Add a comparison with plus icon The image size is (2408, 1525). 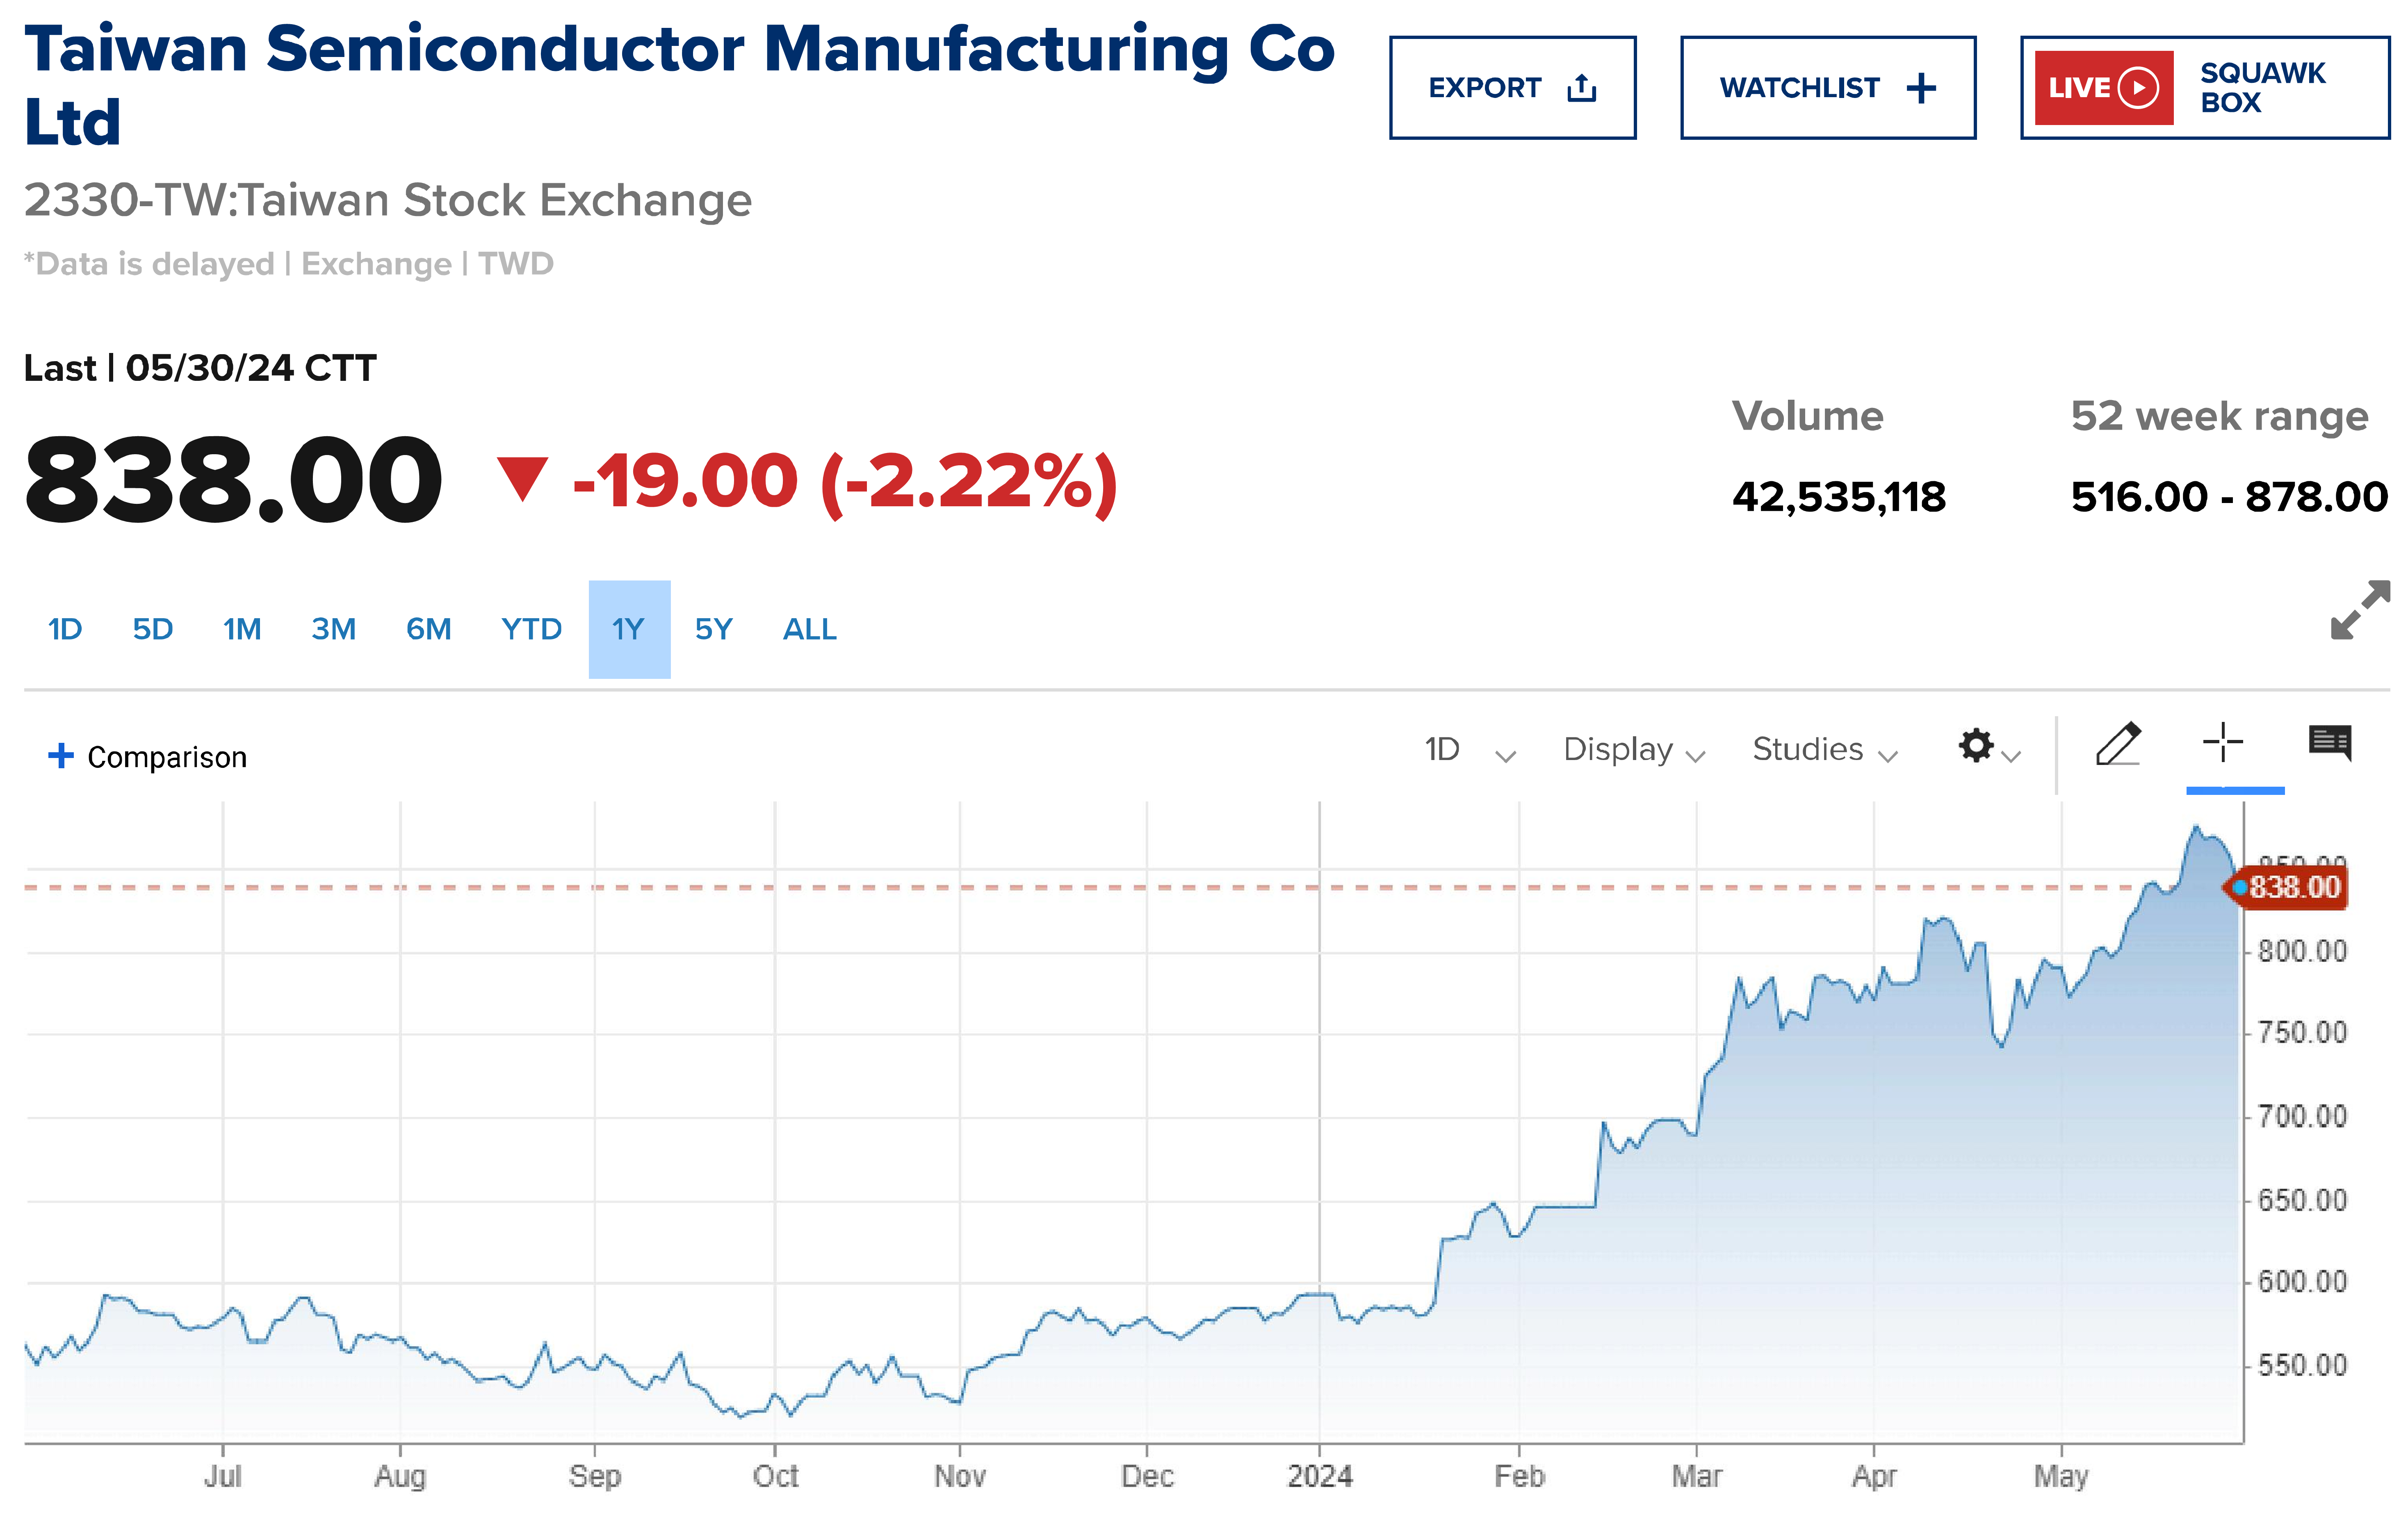pyautogui.click(x=61, y=756)
